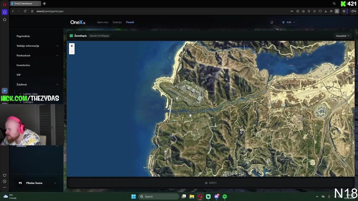358x201 pixels.
Task: Show hidden system tray icons
Action: (317, 197)
